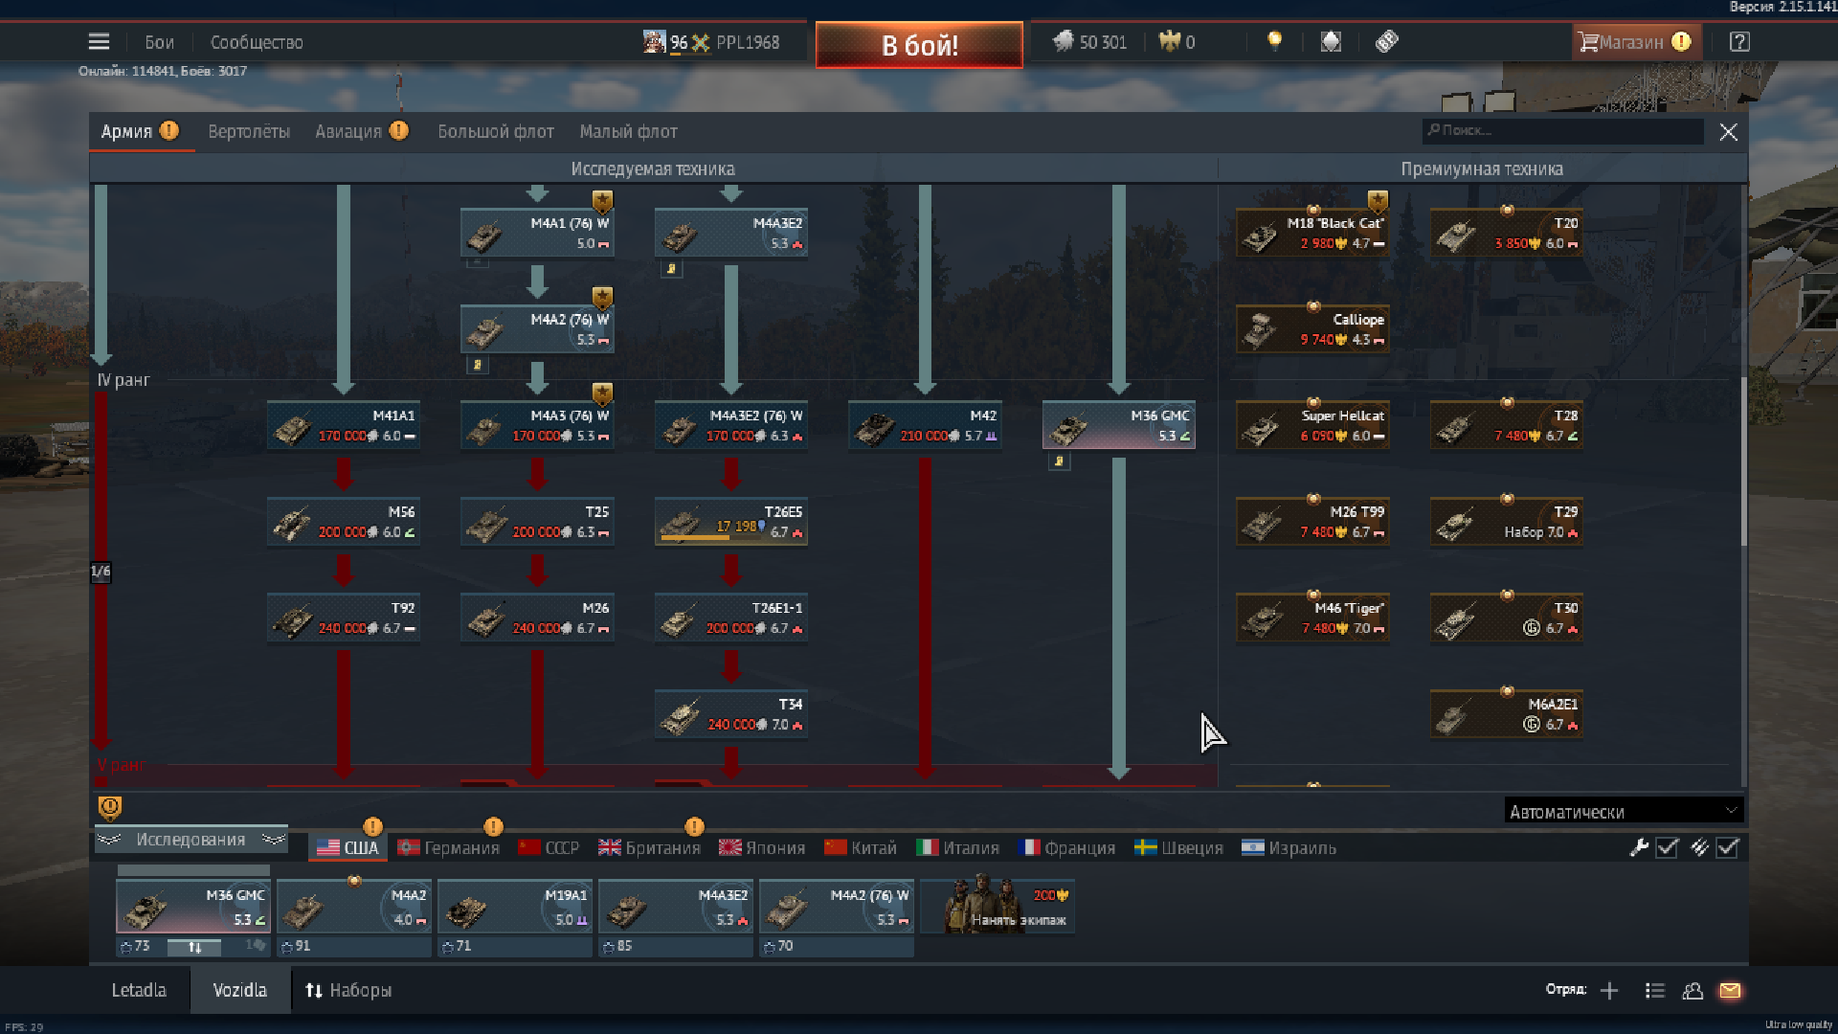Select the premium T29 Набор card

point(1507,522)
